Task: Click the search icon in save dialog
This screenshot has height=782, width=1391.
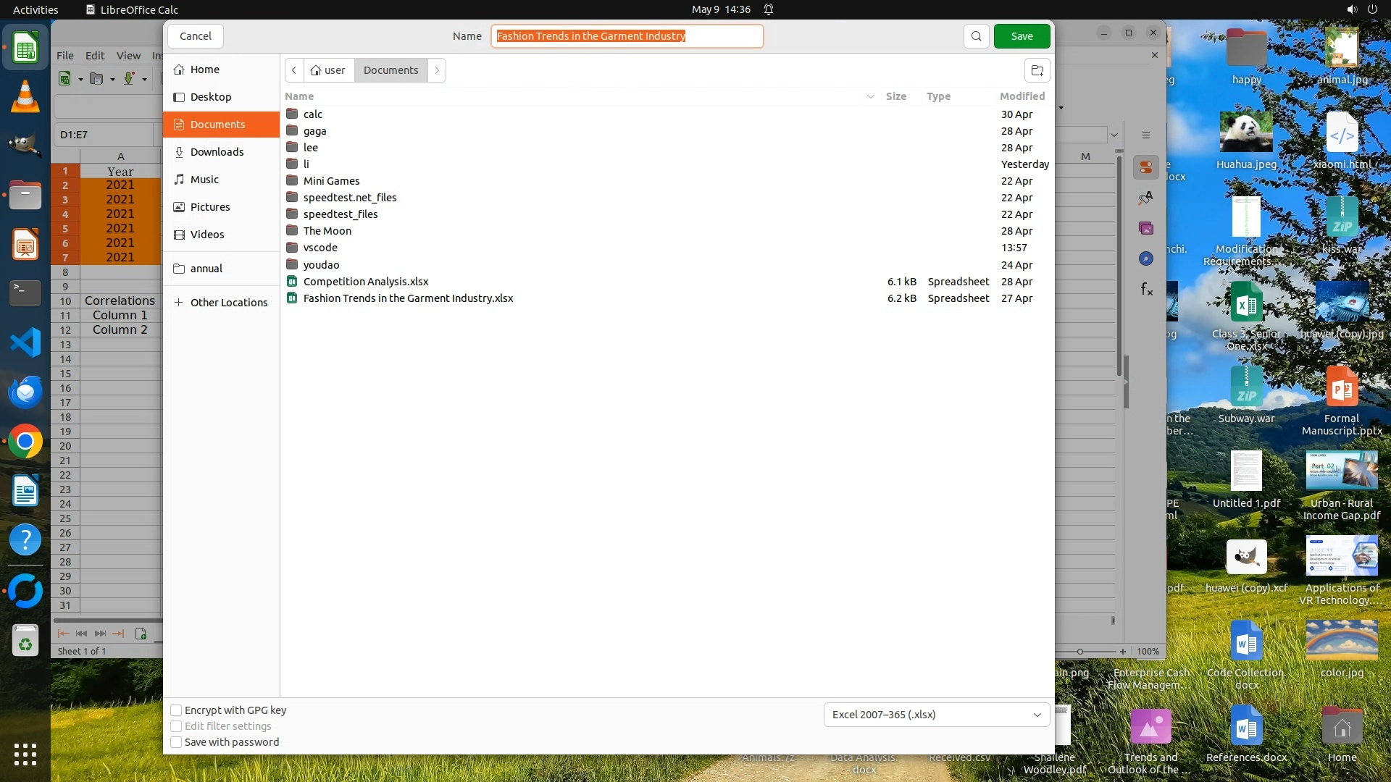Action: pos(976,36)
